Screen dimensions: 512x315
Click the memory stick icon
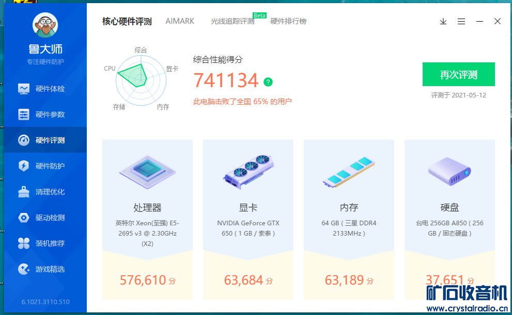(x=349, y=172)
